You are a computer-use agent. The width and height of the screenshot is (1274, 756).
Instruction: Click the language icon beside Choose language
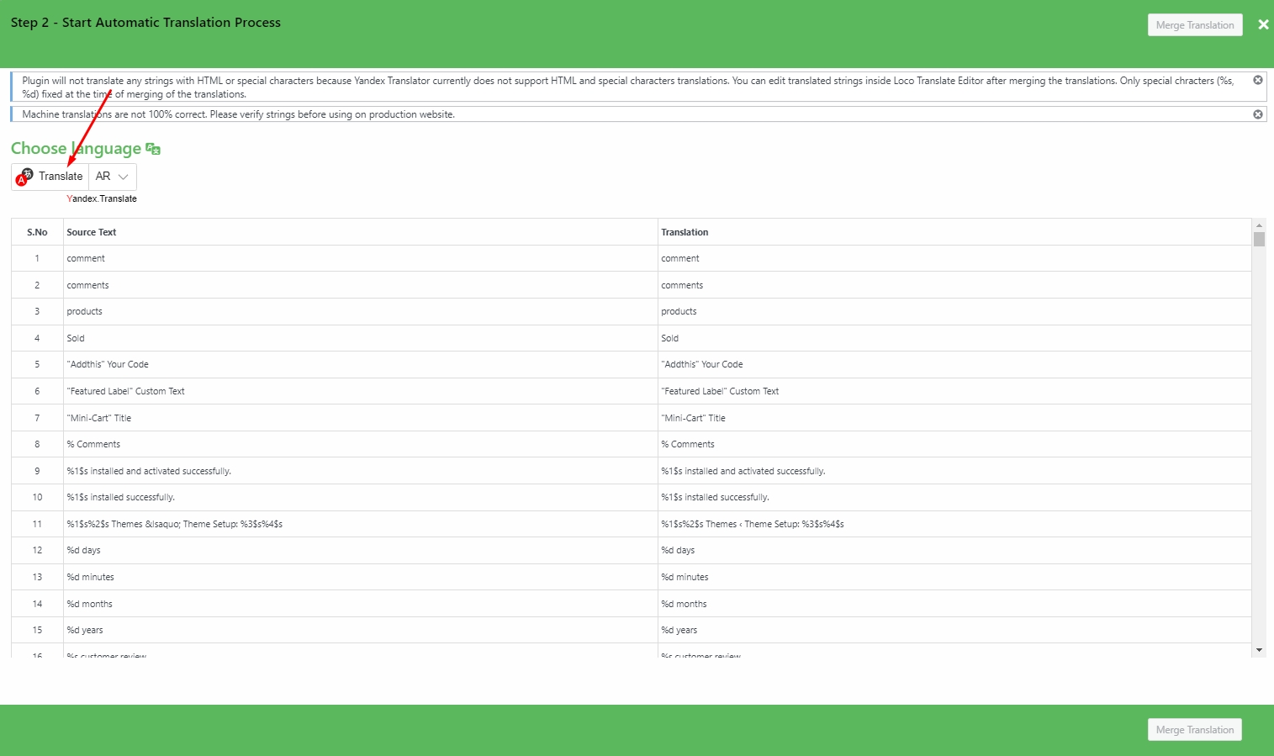pos(153,149)
